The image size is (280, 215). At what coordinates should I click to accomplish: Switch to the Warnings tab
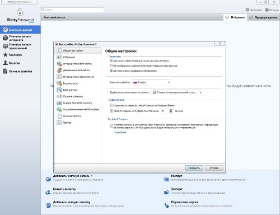click(x=264, y=17)
